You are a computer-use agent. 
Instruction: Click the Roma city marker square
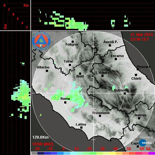(65, 103)
